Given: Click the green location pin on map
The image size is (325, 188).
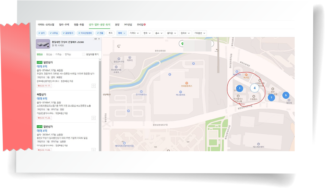Looking at the screenshot, I should (x=182, y=44).
